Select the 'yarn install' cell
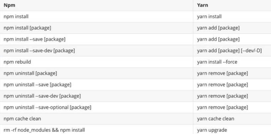271x134 pixels. 232,17
